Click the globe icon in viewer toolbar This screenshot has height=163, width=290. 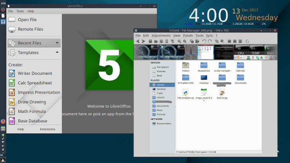pos(247,41)
